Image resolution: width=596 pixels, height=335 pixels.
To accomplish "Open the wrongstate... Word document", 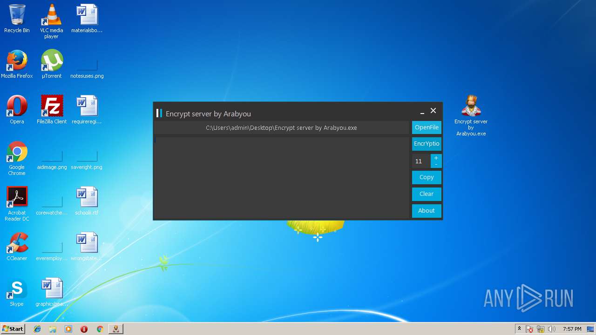I will (x=87, y=247).
